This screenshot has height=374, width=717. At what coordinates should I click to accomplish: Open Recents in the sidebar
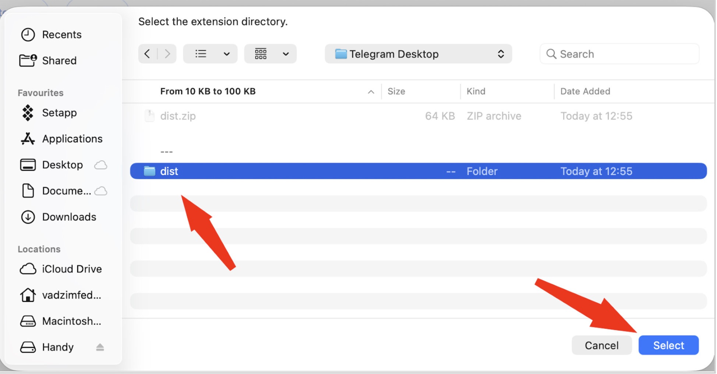(x=62, y=35)
